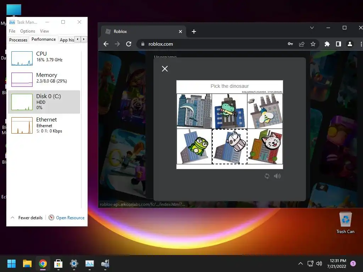Open the clock showing 12:31 PM
This screenshot has height=272, width=363.
point(336,263)
